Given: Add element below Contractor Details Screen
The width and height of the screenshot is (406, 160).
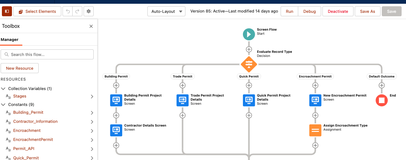Looking at the screenshot, I should [116, 145].
